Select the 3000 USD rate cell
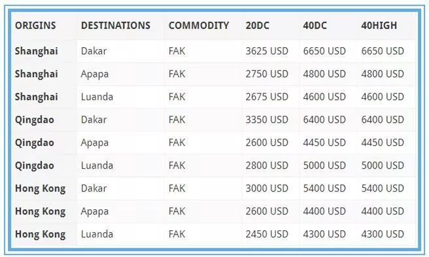 pyautogui.click(x=267, y=188)
